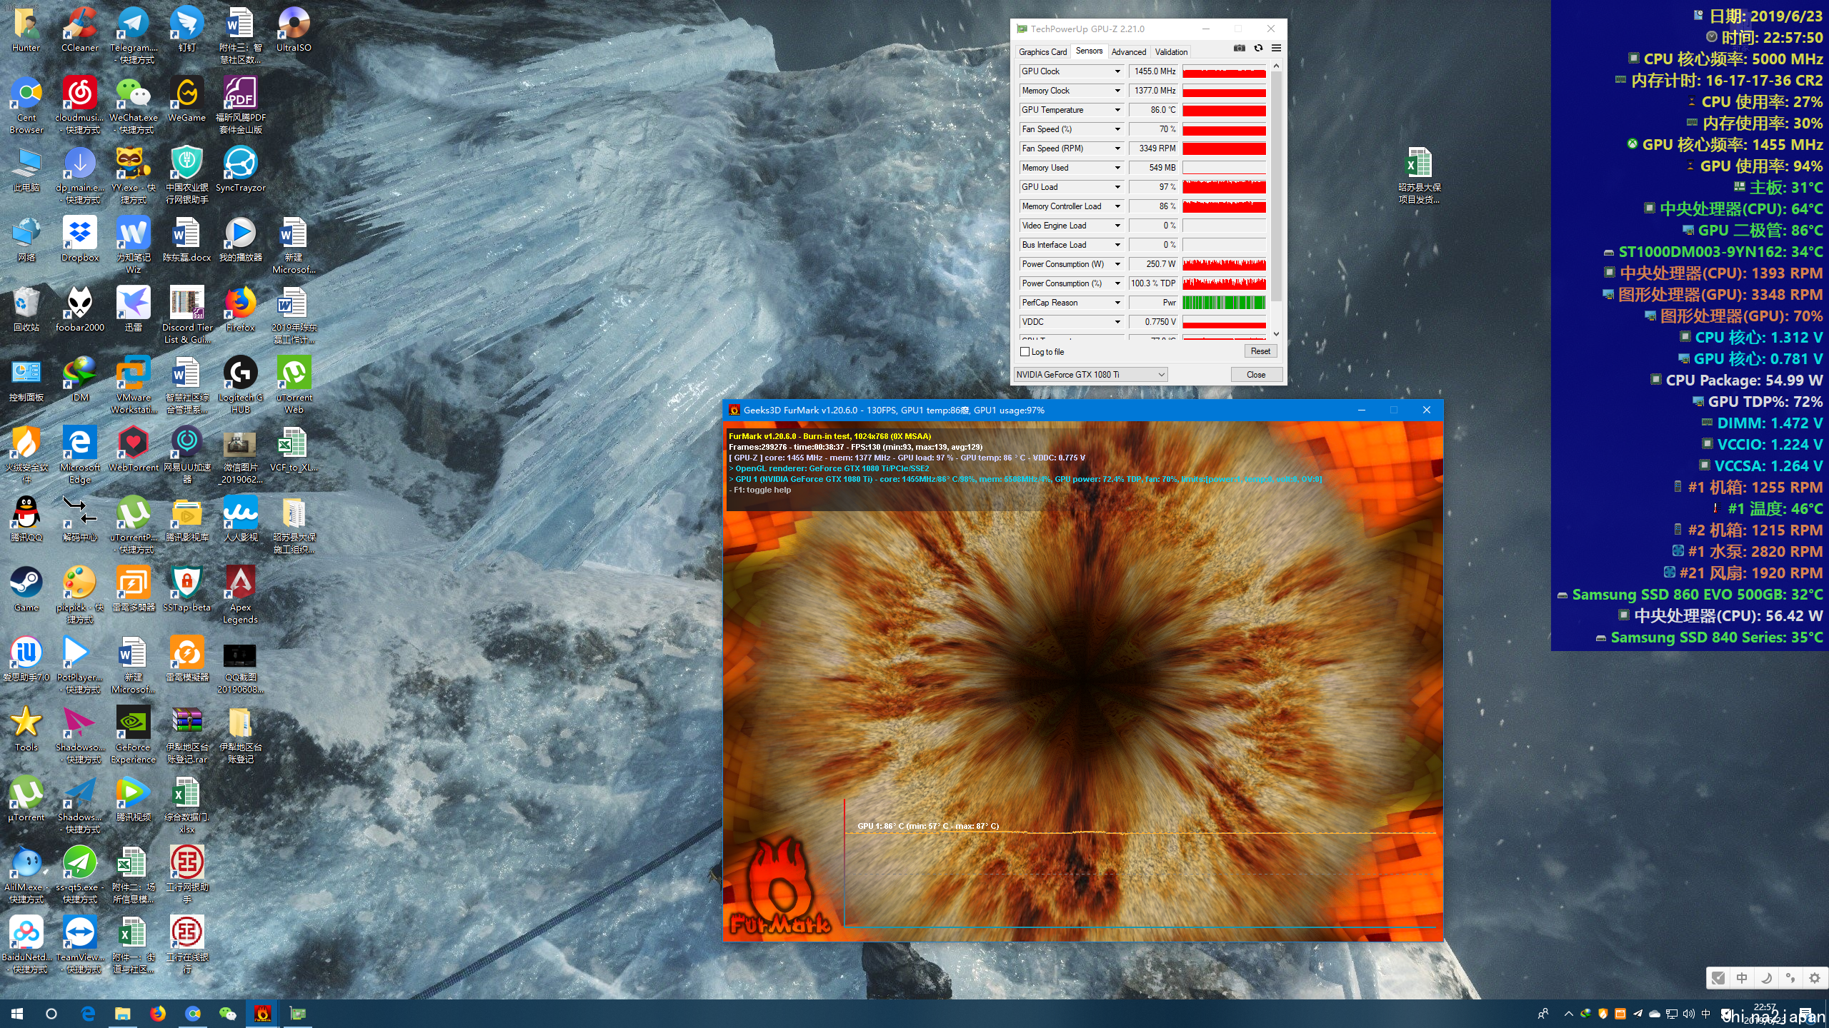Image resolution: width=1829 pixels, height=1028 pixels.
Task: Open the TeamViewer shortcut icon
Action: [x=80, y=944]
